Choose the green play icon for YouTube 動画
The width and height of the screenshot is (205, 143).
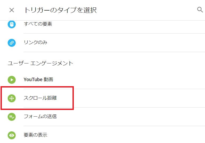pyautogui.click(x=12, y=80)
